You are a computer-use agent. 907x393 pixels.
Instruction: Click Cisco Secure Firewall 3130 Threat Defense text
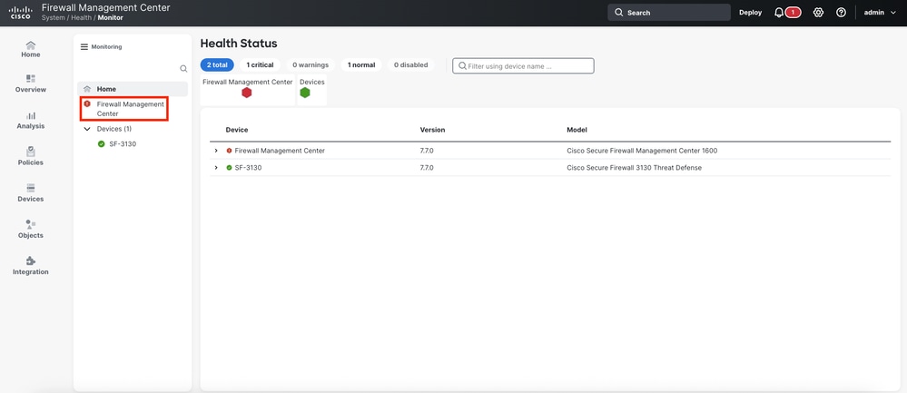[x=634, y=168]
